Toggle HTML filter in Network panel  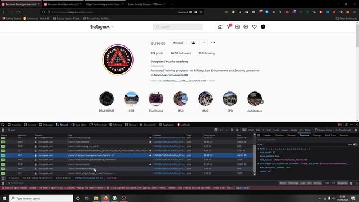pyautogui.click(x=251, y=130)
